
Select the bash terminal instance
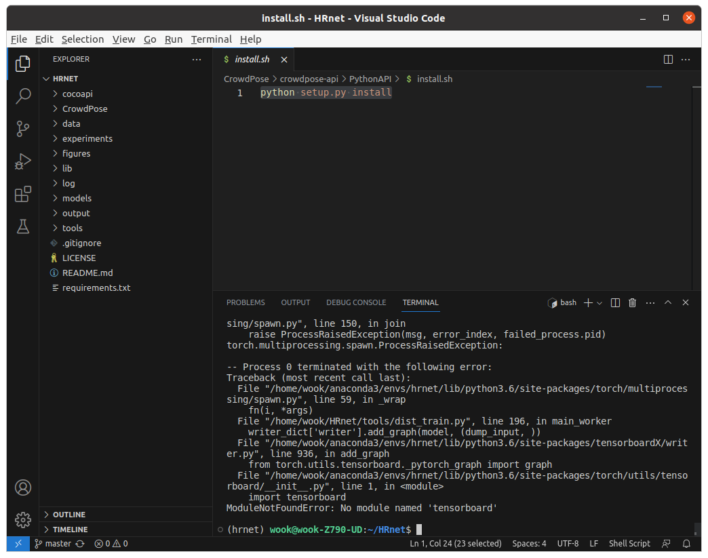562,303
